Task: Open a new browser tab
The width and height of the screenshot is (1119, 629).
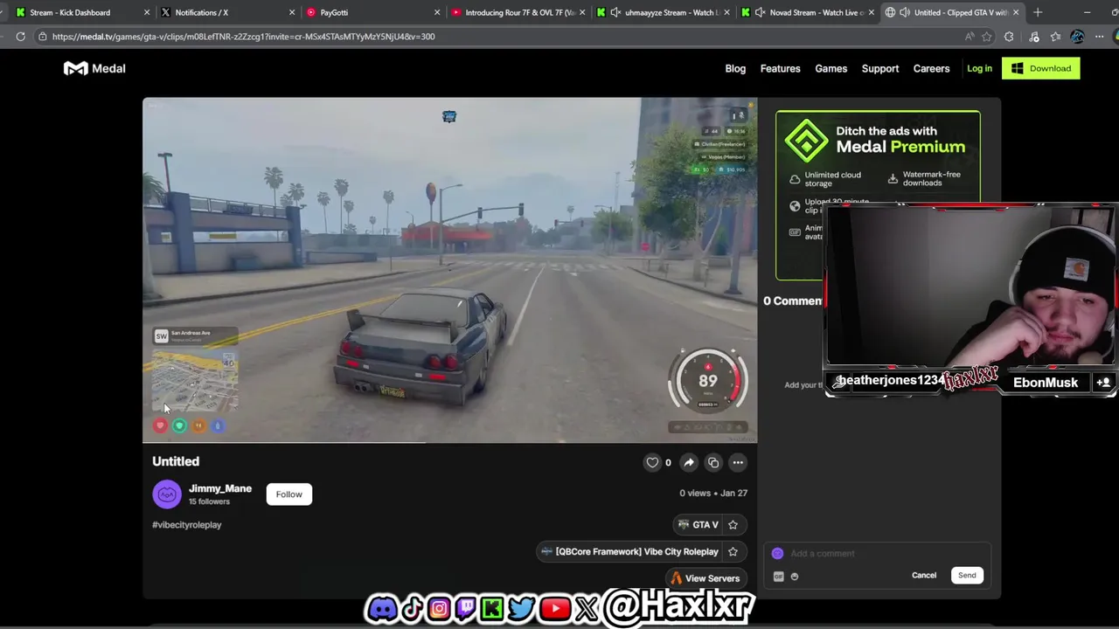Action: tap(1038, 12)
